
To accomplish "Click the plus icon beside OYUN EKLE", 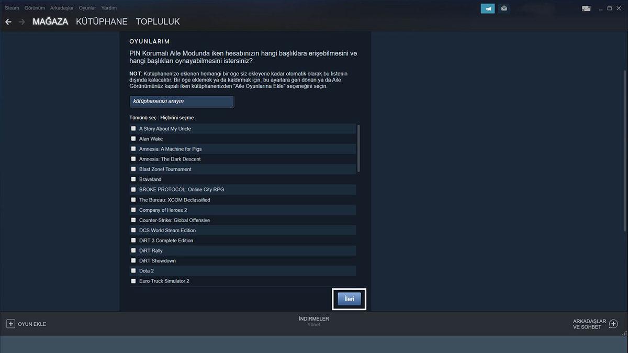I will 10,324.
